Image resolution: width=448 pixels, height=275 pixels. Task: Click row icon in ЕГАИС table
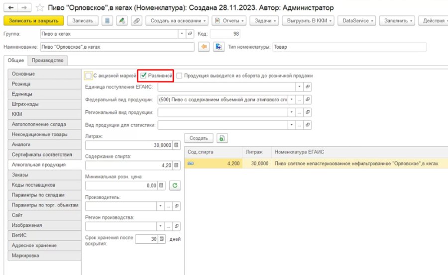click(191, 164)
